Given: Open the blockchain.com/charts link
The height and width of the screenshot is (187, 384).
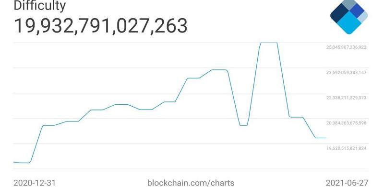Looking at the screenshot, I should click(191, 183).
